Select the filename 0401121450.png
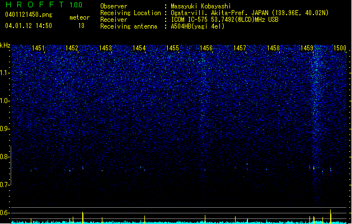 pyautogui.click(x=29, y=15)
